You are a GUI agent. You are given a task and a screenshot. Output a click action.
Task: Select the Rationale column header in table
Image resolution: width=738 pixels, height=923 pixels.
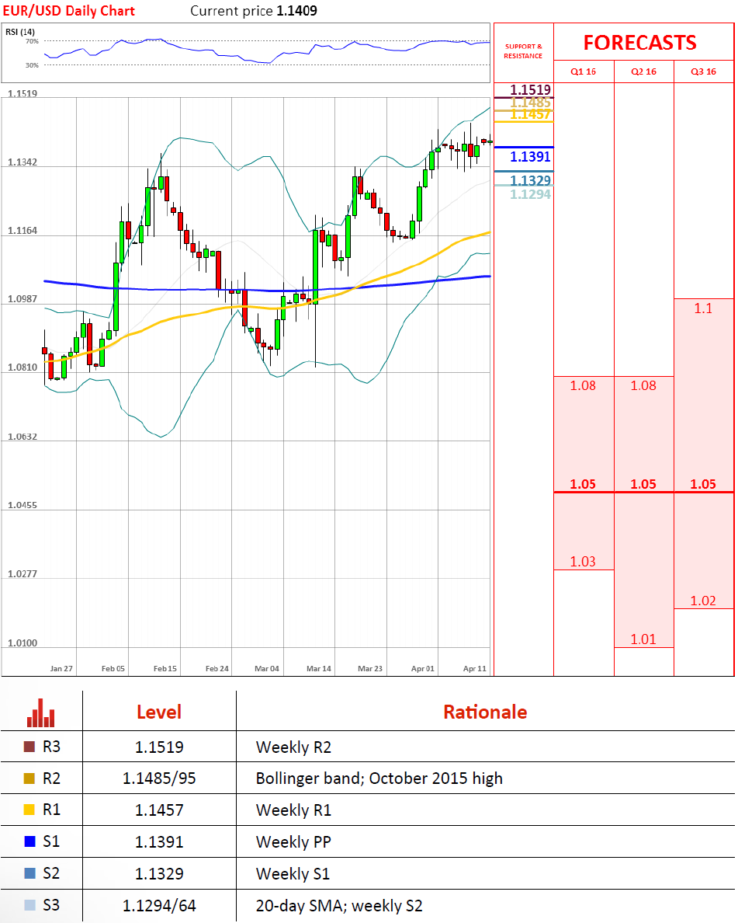[485, 712]
